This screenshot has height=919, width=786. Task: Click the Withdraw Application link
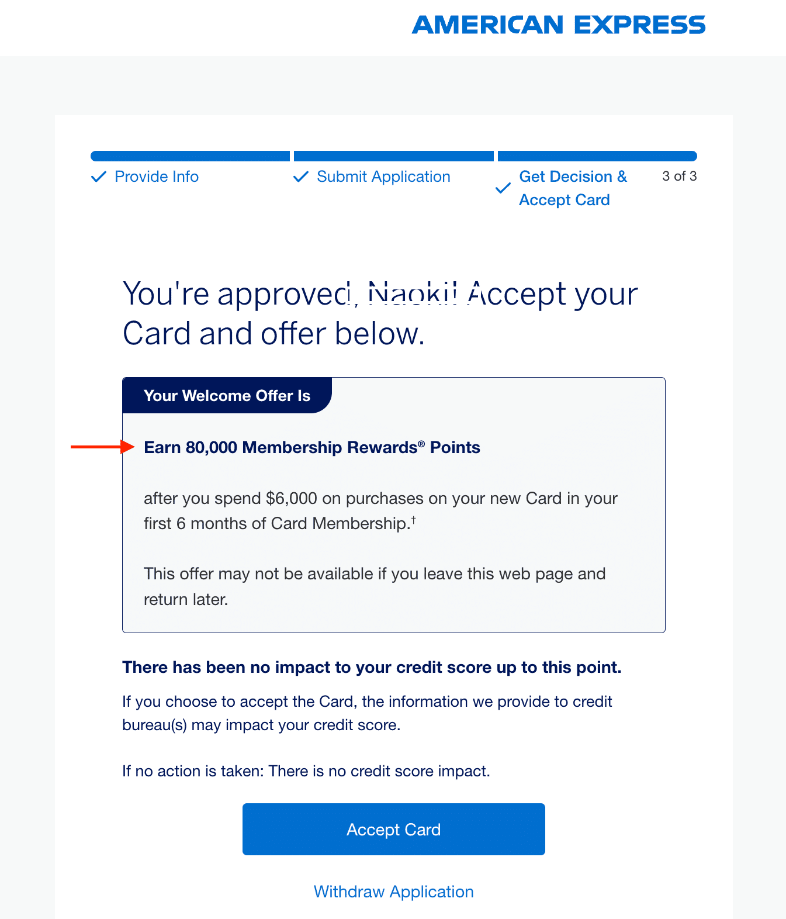coord(393,892)
